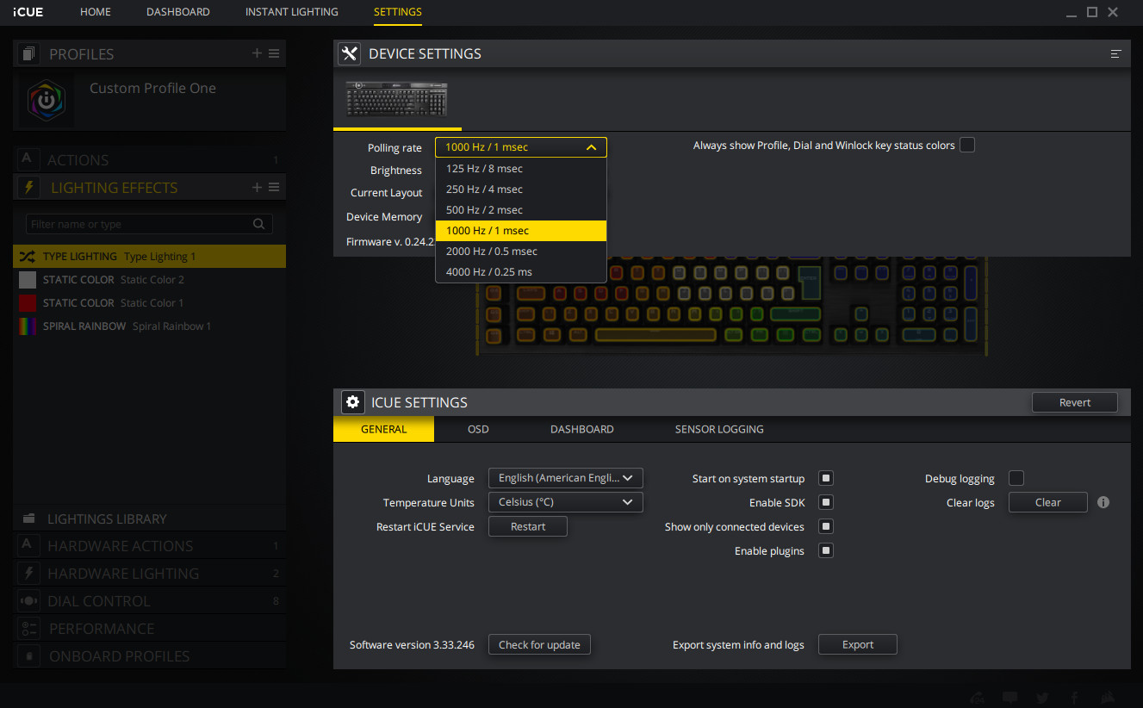
Task: Open the SETTINGS top tab
Action: click(x=398, y=12)
